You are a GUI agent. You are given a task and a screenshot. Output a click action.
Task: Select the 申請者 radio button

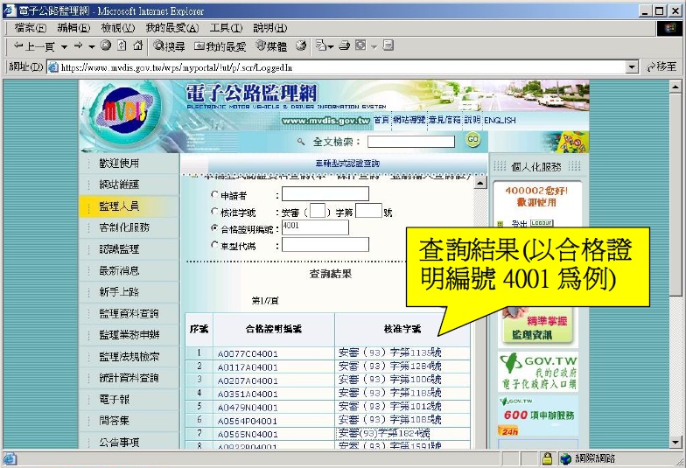[215, 195]
